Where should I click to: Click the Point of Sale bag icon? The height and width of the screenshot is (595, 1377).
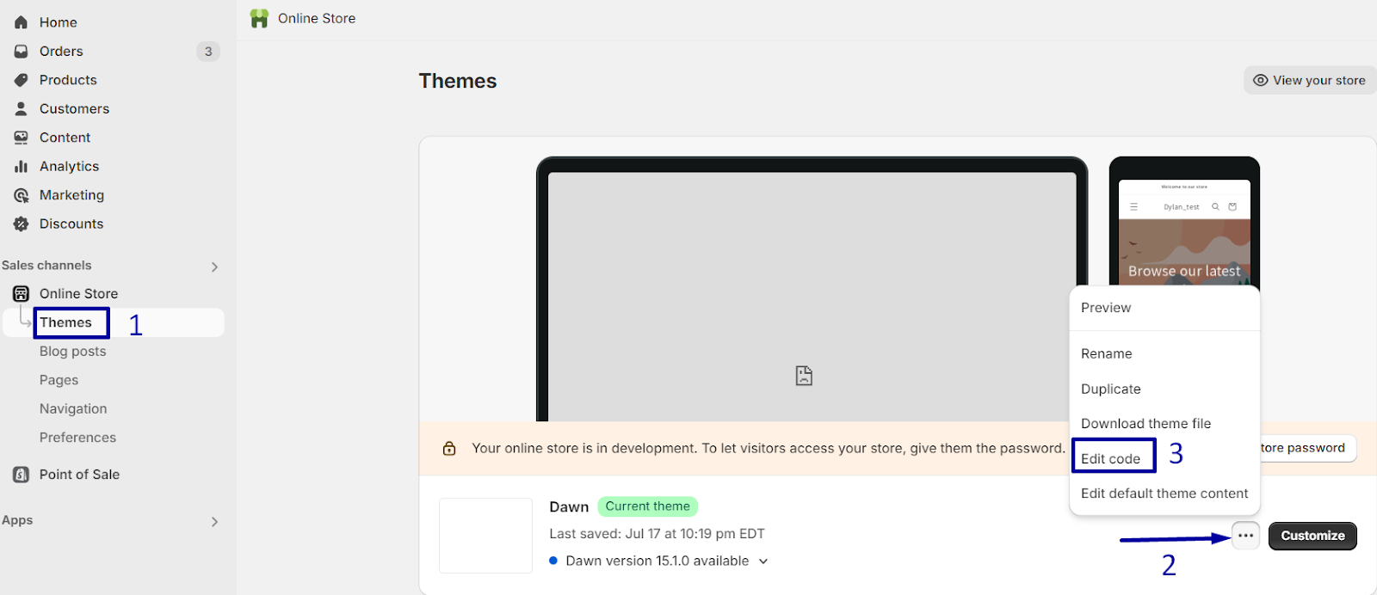22,475
